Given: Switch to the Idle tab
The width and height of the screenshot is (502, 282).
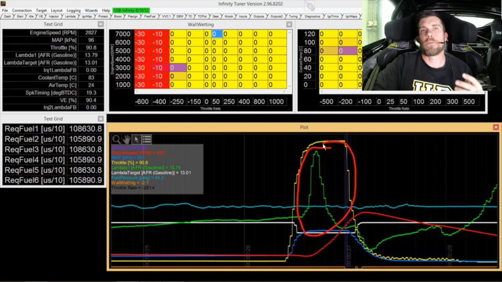Looking at the screenshot, I should (x=31, y=16).
